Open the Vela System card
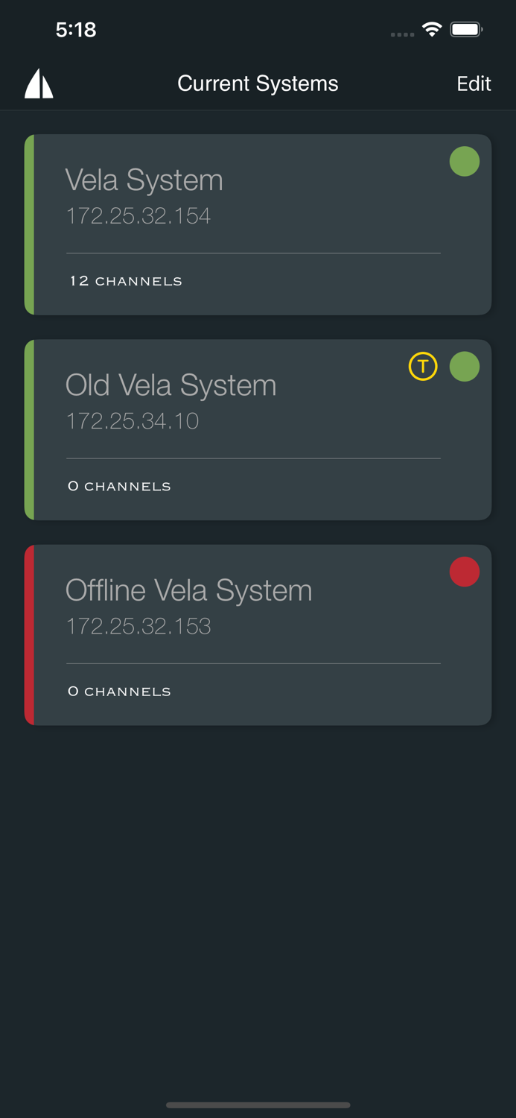The image size is (516, 1118). pos(258,224)
